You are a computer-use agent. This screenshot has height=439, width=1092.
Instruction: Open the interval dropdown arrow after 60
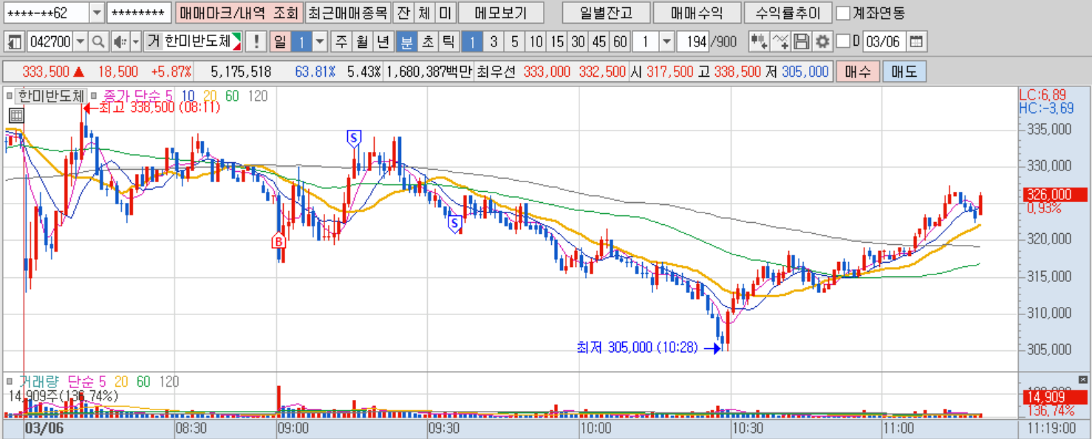click(x=666, y=41)
